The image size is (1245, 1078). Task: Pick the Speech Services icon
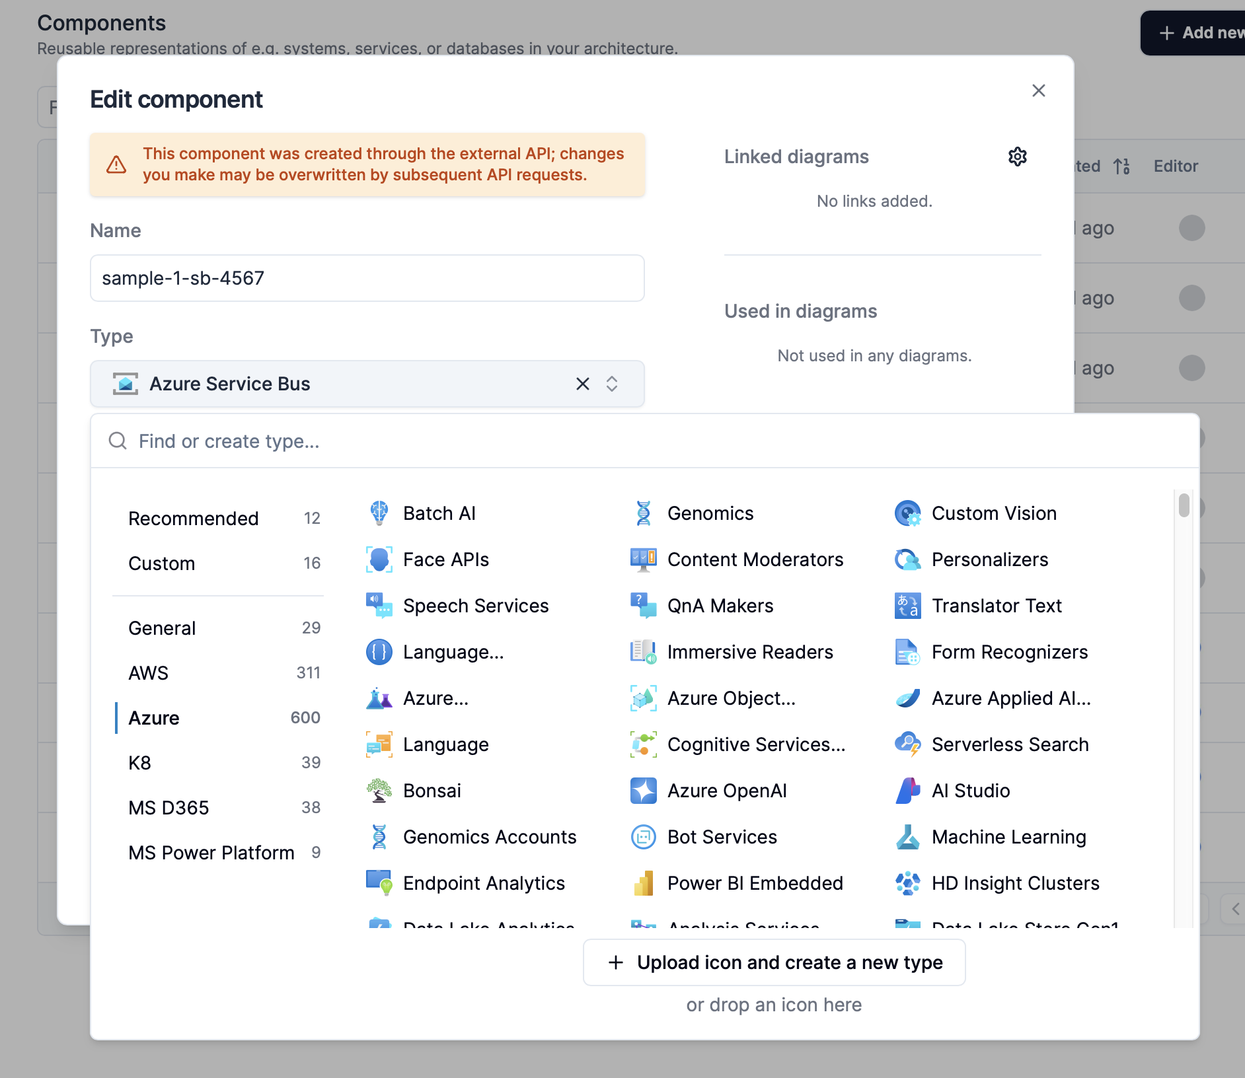pyautogui.click(x=379, y=606)
